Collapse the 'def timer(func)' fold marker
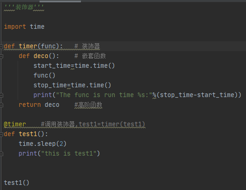Viewport: 246px width, 190px height. [1, 46]
